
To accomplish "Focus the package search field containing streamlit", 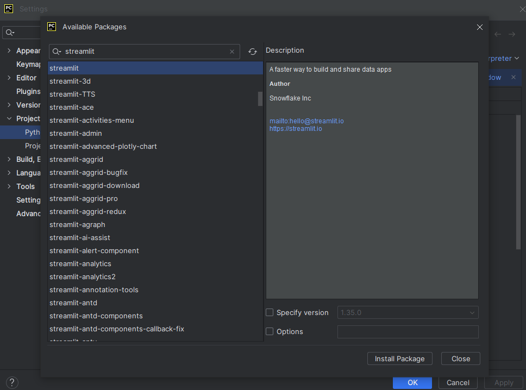I will [x=144, y=52].
